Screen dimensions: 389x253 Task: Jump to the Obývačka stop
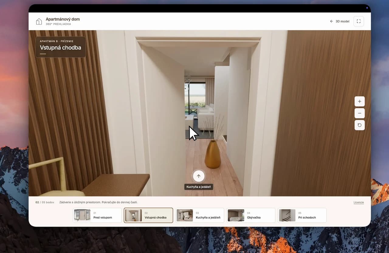point(251,215)
